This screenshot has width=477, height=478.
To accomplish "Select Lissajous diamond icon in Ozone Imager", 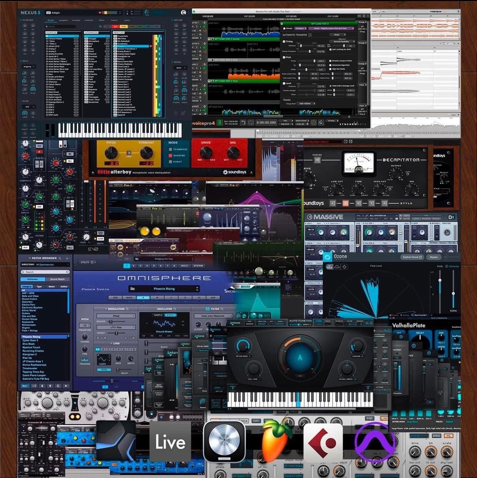I will tap(344, 267).
